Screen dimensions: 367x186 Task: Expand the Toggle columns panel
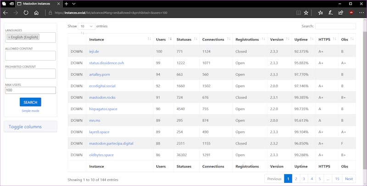[x=25, y=127]
